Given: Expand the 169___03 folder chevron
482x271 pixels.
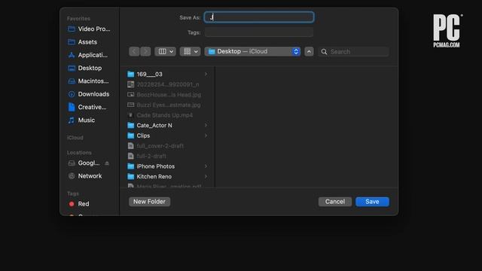Looking at the screenshot, I should click(206, 74).
